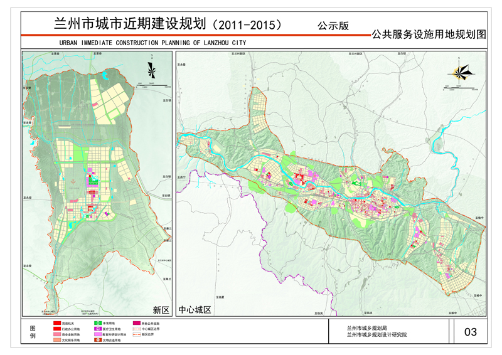Click the 新区边界 line symbol in legend
The height and width of the screenshot is (355, 502).
pos(136,335)
